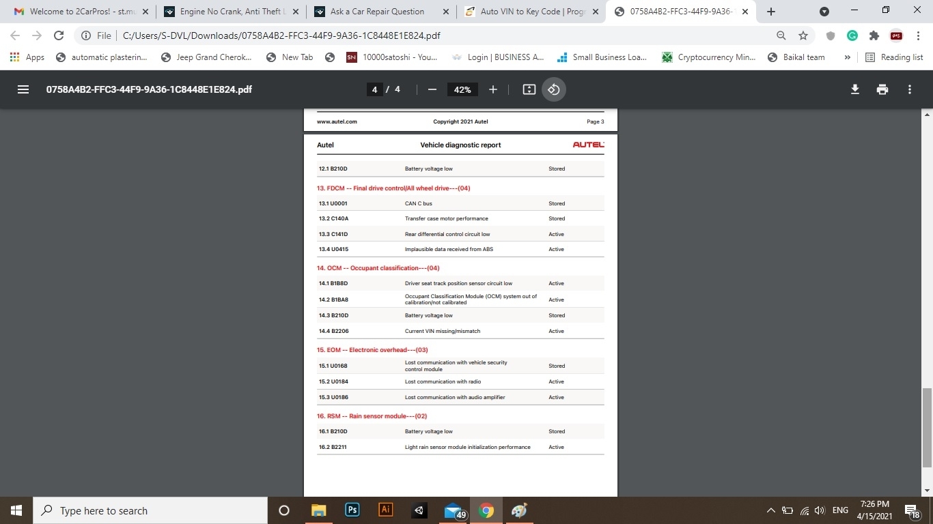Zoom out of the PDF document

tap(432, 89)
